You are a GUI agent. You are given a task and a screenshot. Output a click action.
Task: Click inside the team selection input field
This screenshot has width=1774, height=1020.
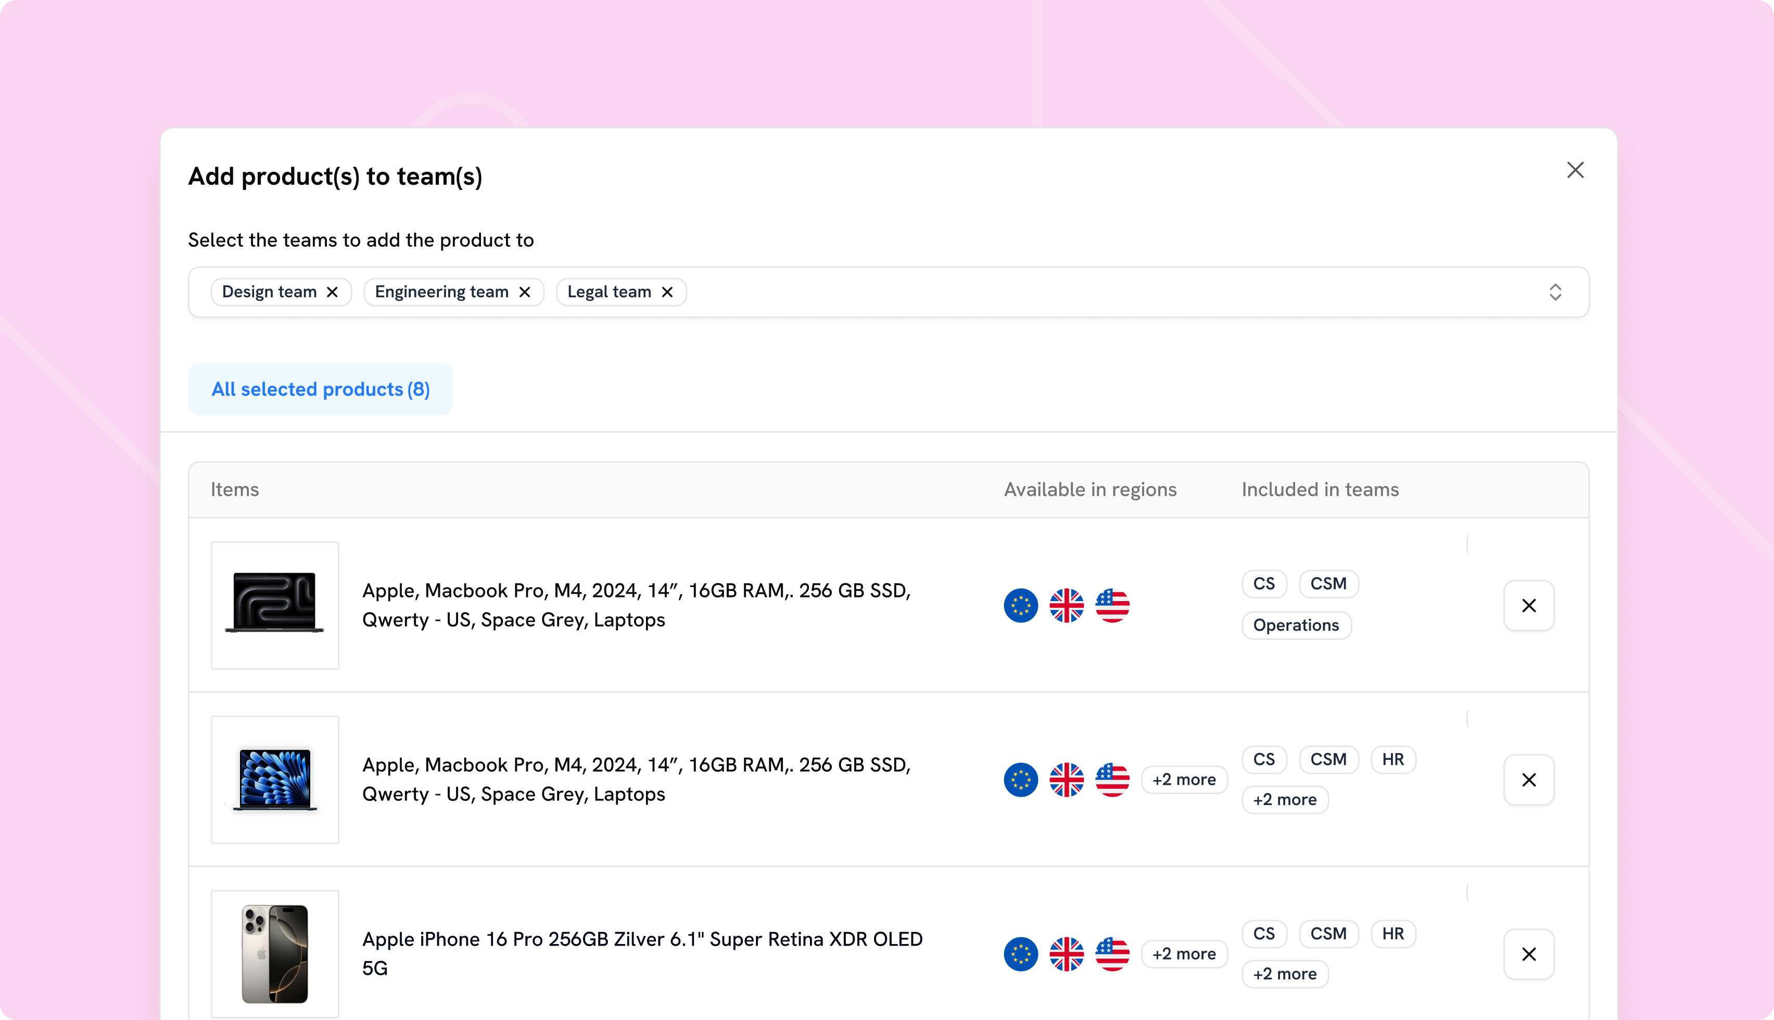(x=889, y=292)
